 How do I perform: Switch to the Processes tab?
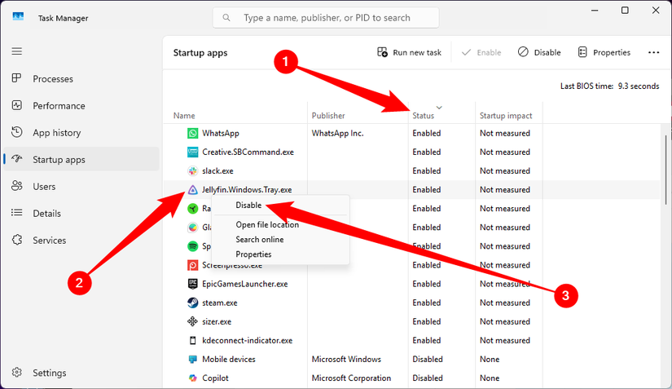coord(53,79)
